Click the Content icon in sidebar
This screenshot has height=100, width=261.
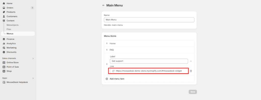pyautogui.click(x=4, y=21)
